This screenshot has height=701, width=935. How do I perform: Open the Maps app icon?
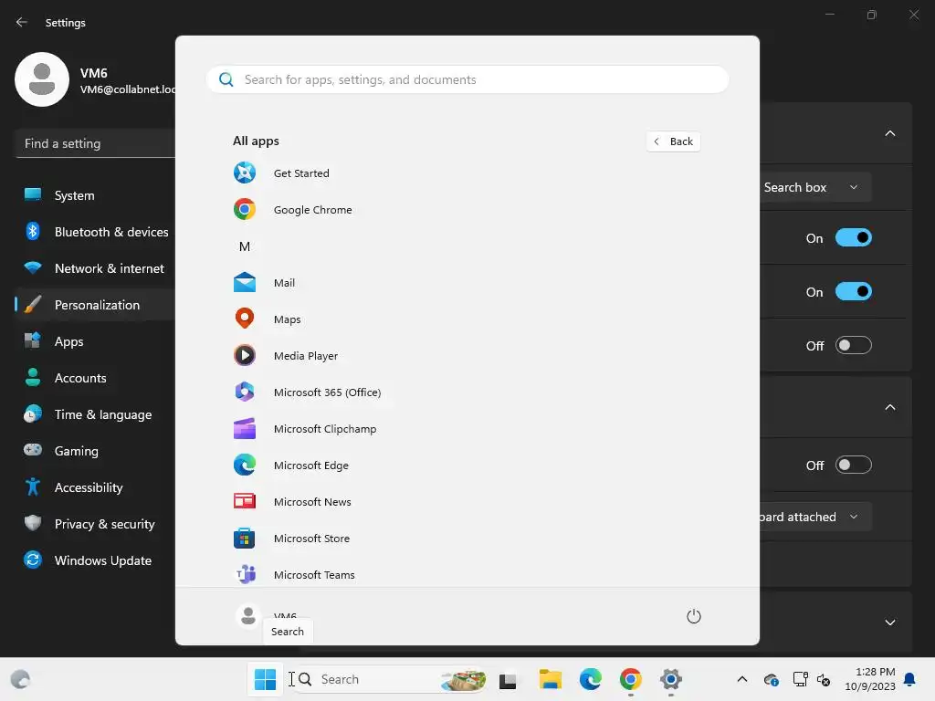245,319
